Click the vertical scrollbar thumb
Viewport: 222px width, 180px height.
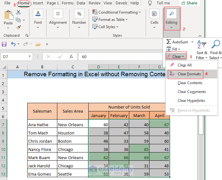coord(201,125)
